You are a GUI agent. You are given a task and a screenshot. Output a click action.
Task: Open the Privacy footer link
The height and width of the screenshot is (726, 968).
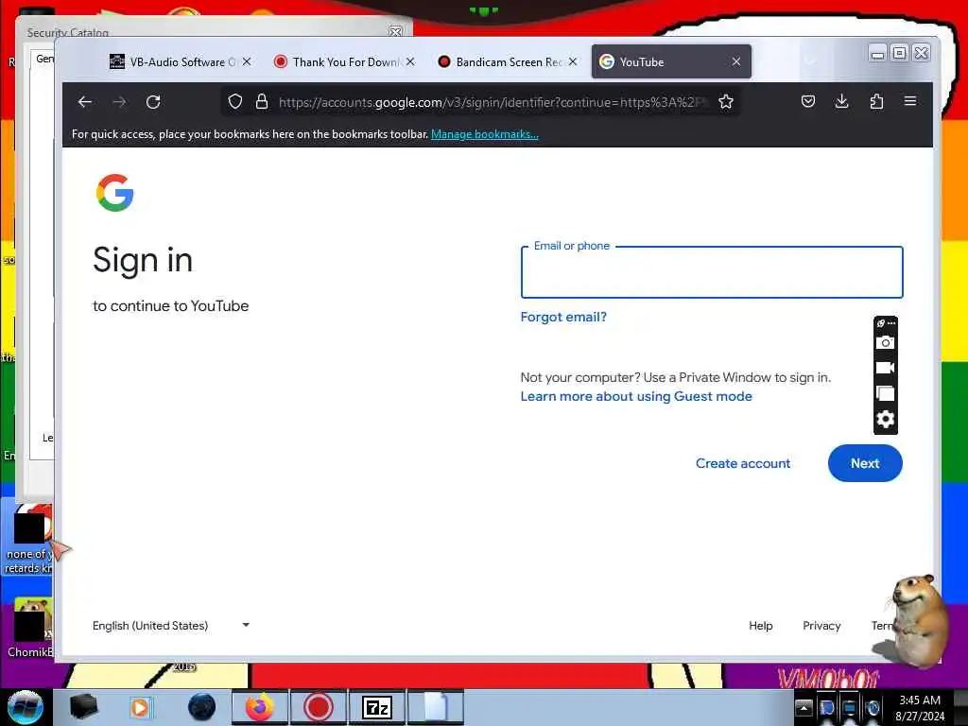[x=821, y=626]
